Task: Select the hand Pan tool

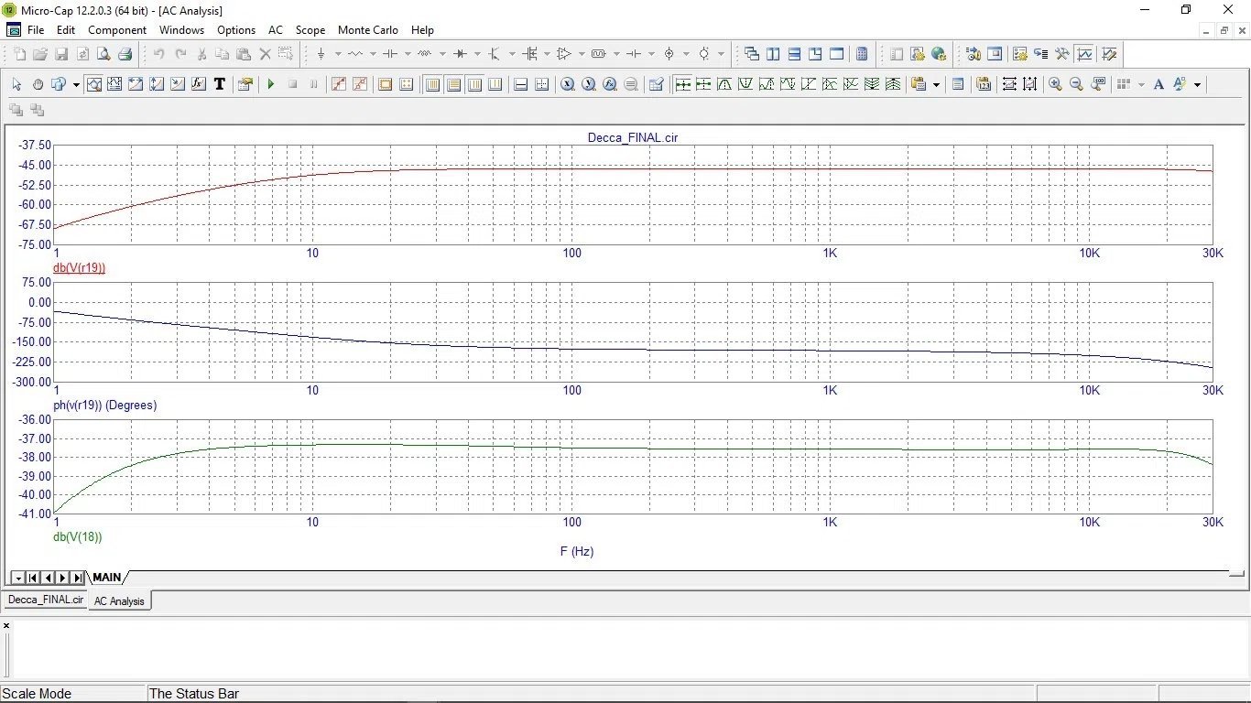Action: coord(38,84)
